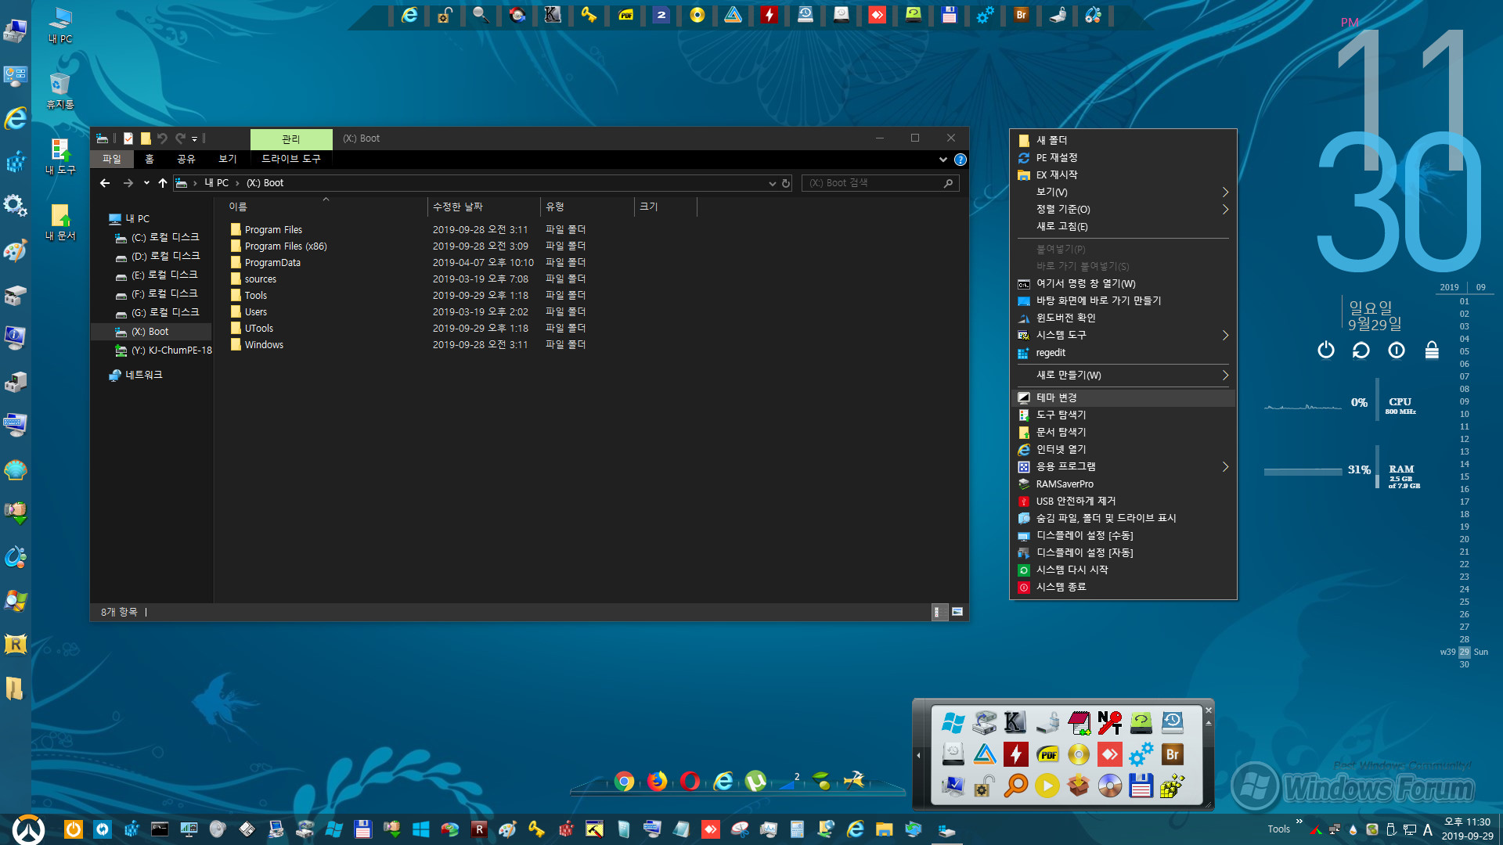Click the Overwatch start button on taskbar
1503x845 pixels.
[28, 829]
